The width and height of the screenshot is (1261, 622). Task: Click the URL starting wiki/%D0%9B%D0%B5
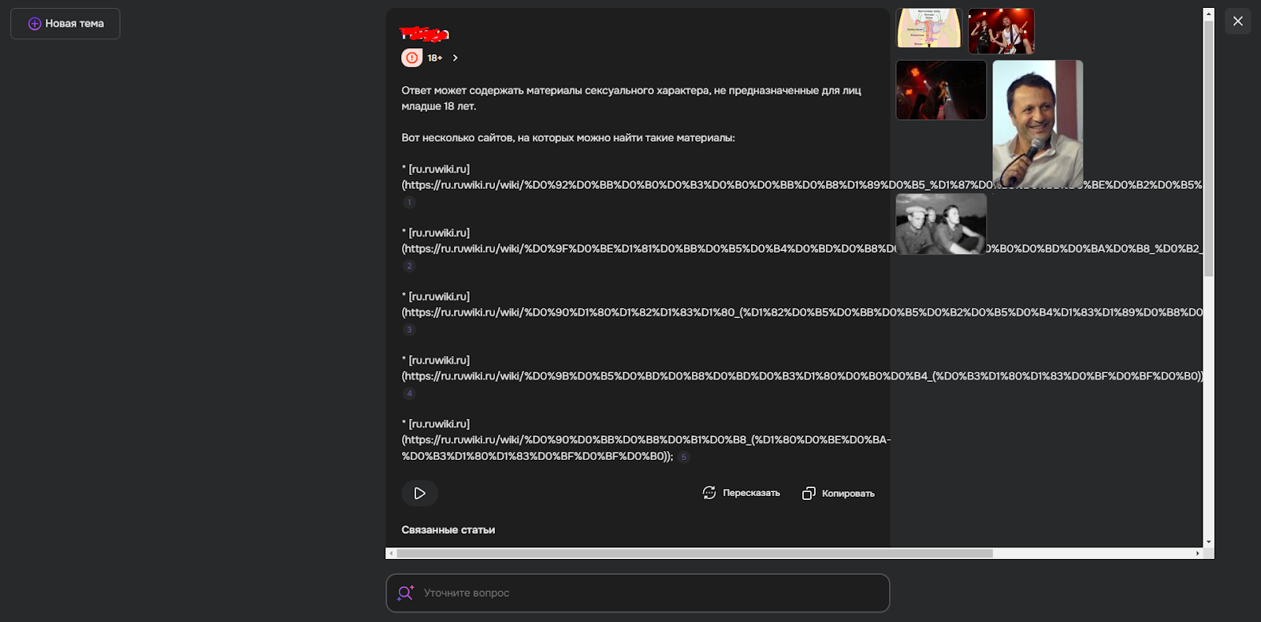802,376
